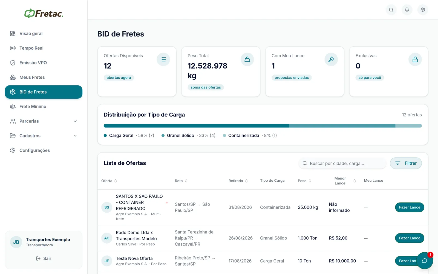Click Fazer Lance for Santos container offer
The height and width of the screenshot is (274, 438).
(410, 207)
